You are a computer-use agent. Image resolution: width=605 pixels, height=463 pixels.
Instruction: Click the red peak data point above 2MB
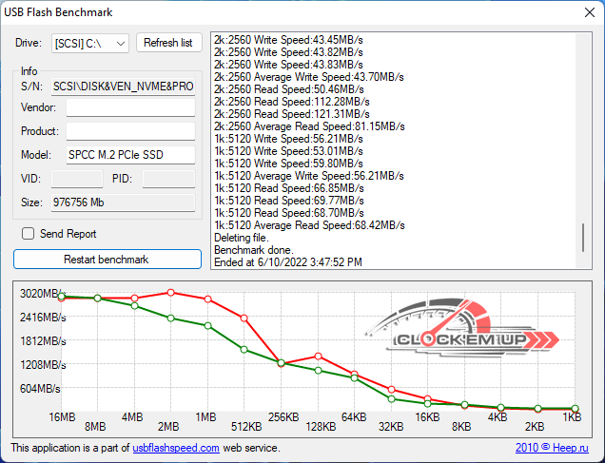pyautogui.click(x=170, y=292)
